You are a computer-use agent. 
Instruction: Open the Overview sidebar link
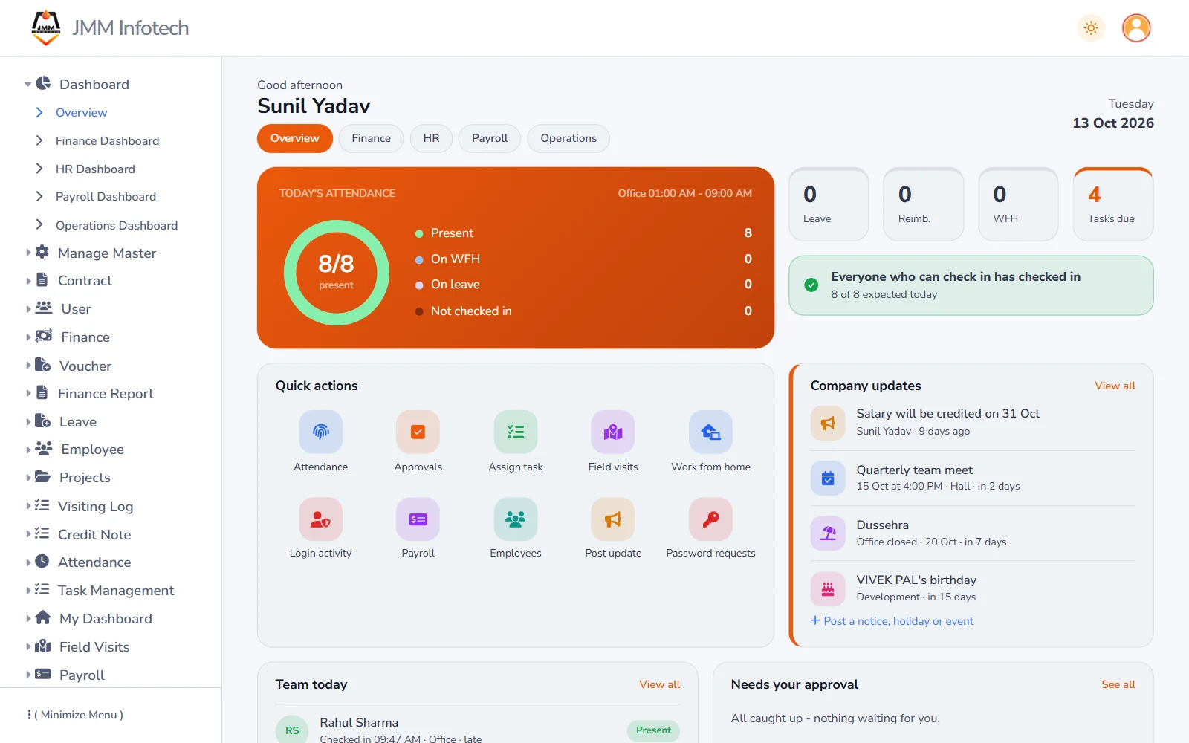pyautogui.click(x=81, y=112)
